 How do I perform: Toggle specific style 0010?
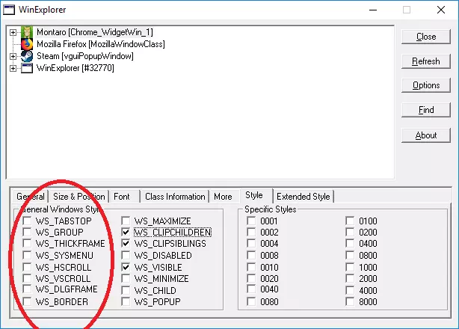(251, 267)
